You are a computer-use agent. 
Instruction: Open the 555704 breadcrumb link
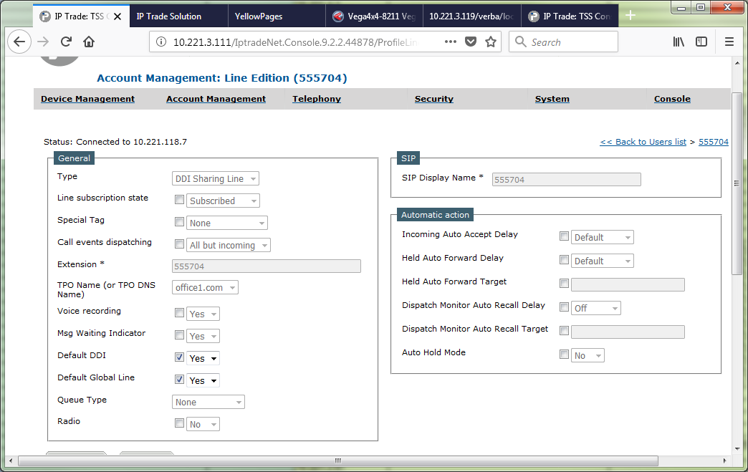pyautogui.click(x=714, y=142)
